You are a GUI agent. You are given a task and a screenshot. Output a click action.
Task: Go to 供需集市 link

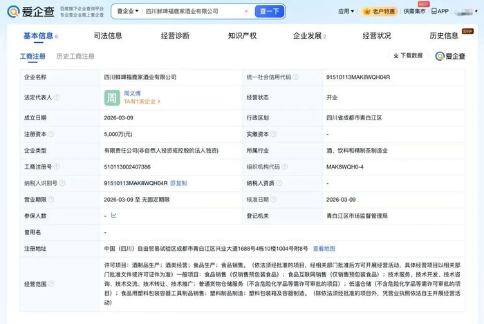414,12
